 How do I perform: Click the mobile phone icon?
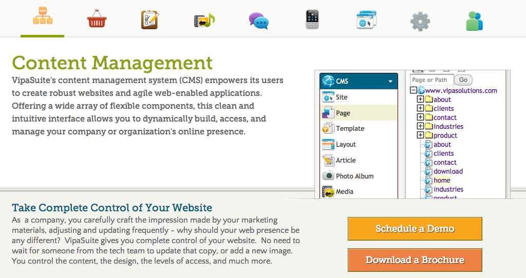(x=312, y=20)
